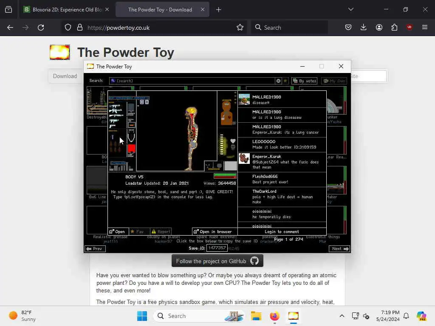
Task: Open the Copilot icon in the taskbar
Action: (421, 316)
